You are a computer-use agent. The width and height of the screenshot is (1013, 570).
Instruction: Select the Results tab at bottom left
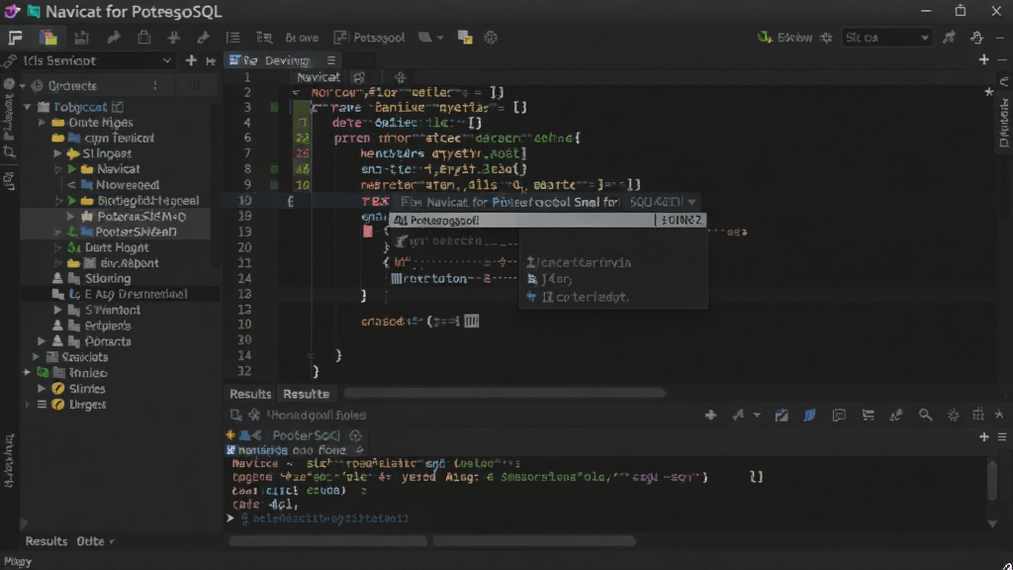(46, 541)
